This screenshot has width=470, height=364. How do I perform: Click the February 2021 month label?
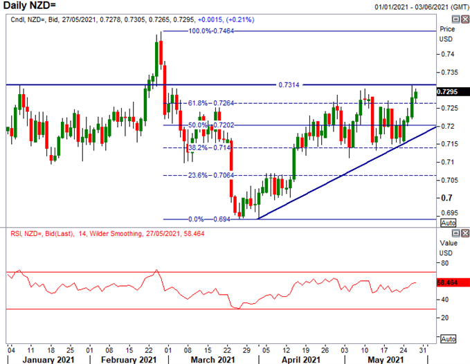point(129,360)
